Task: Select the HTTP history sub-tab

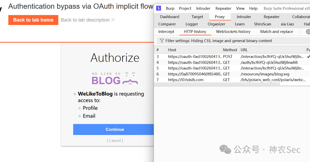Action: pyautogui.click(x=195, y=31)
